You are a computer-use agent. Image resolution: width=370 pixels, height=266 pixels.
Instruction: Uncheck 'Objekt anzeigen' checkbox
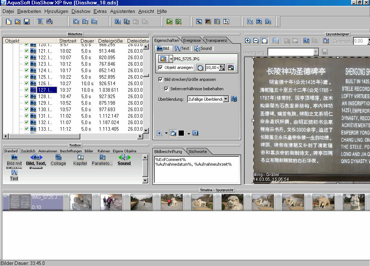click(x=161, y=67)
